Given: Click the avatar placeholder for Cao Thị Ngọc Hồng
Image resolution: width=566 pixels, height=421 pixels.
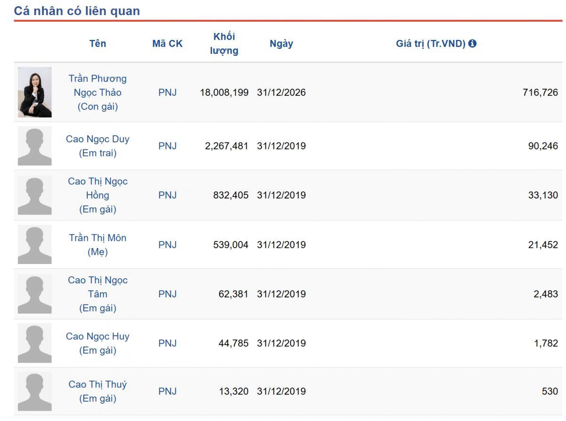Looking at the screenshot, I should 35,195.
